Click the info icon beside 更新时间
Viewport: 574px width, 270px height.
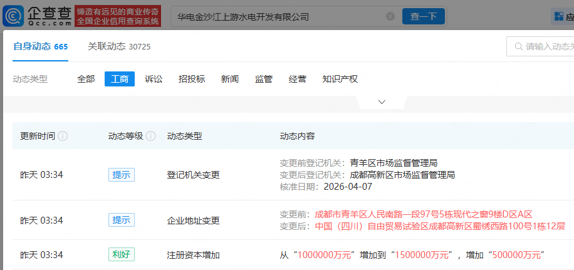[x=63, y=136]
